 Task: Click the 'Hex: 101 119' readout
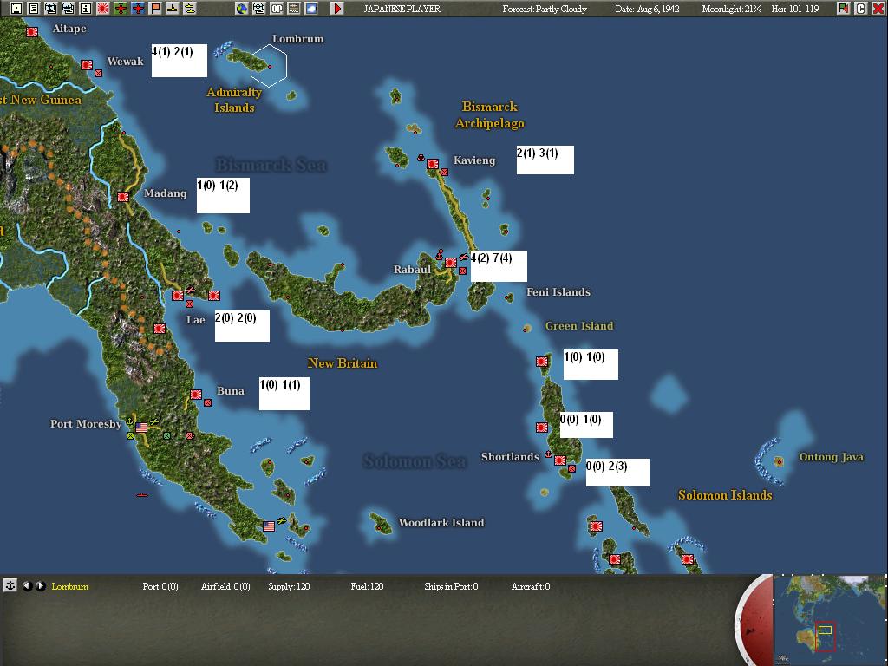794,9
